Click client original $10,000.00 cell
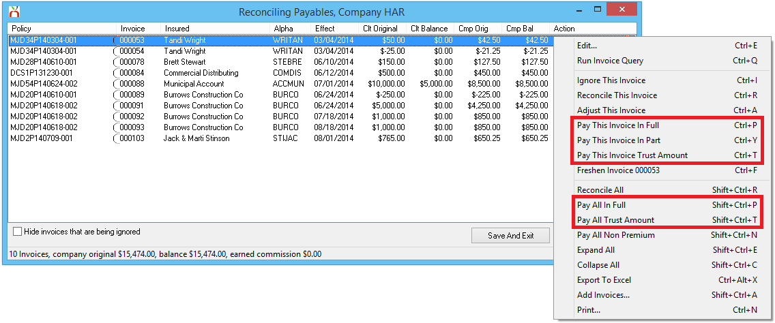 coord(387,84)
